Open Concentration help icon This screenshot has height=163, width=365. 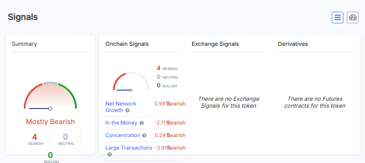(144, 135)
